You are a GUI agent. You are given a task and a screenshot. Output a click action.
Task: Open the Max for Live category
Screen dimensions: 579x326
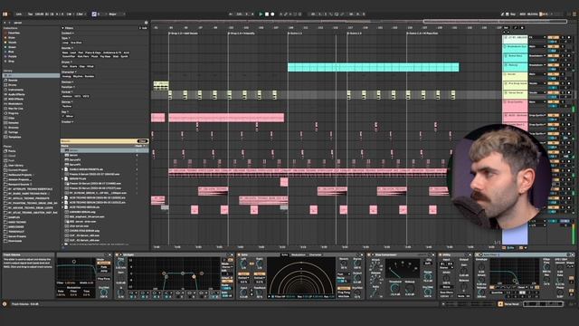(x=15, y=109)
